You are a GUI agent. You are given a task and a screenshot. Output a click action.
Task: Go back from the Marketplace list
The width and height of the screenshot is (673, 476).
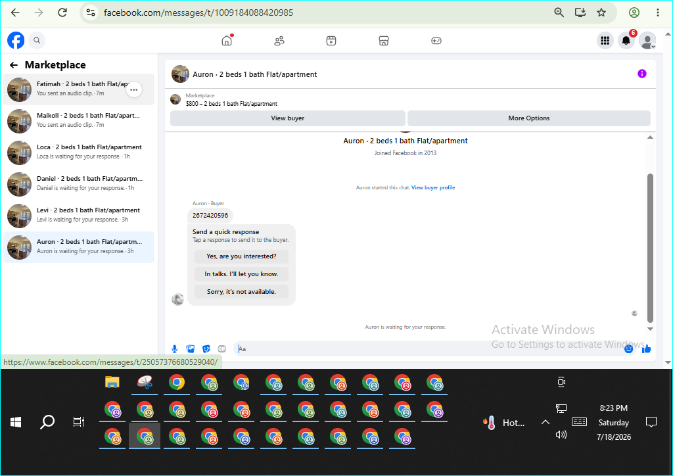point(14,65)
